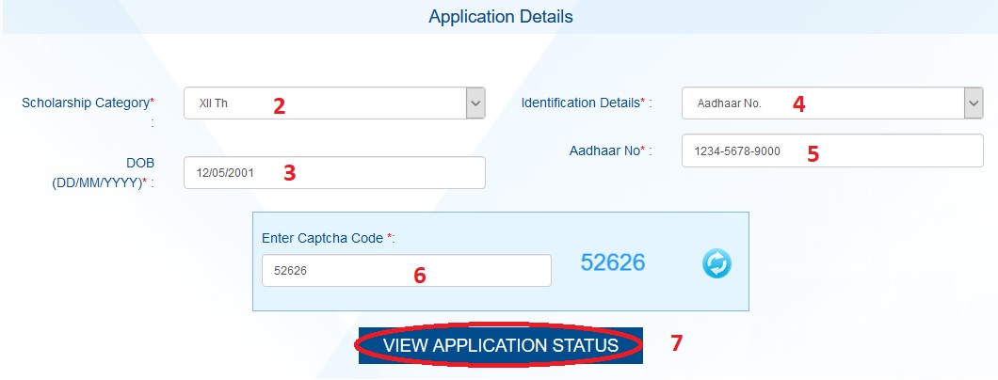Click the 'Scholarship Category' field label

pyautogui.click(x=88, y=102)
